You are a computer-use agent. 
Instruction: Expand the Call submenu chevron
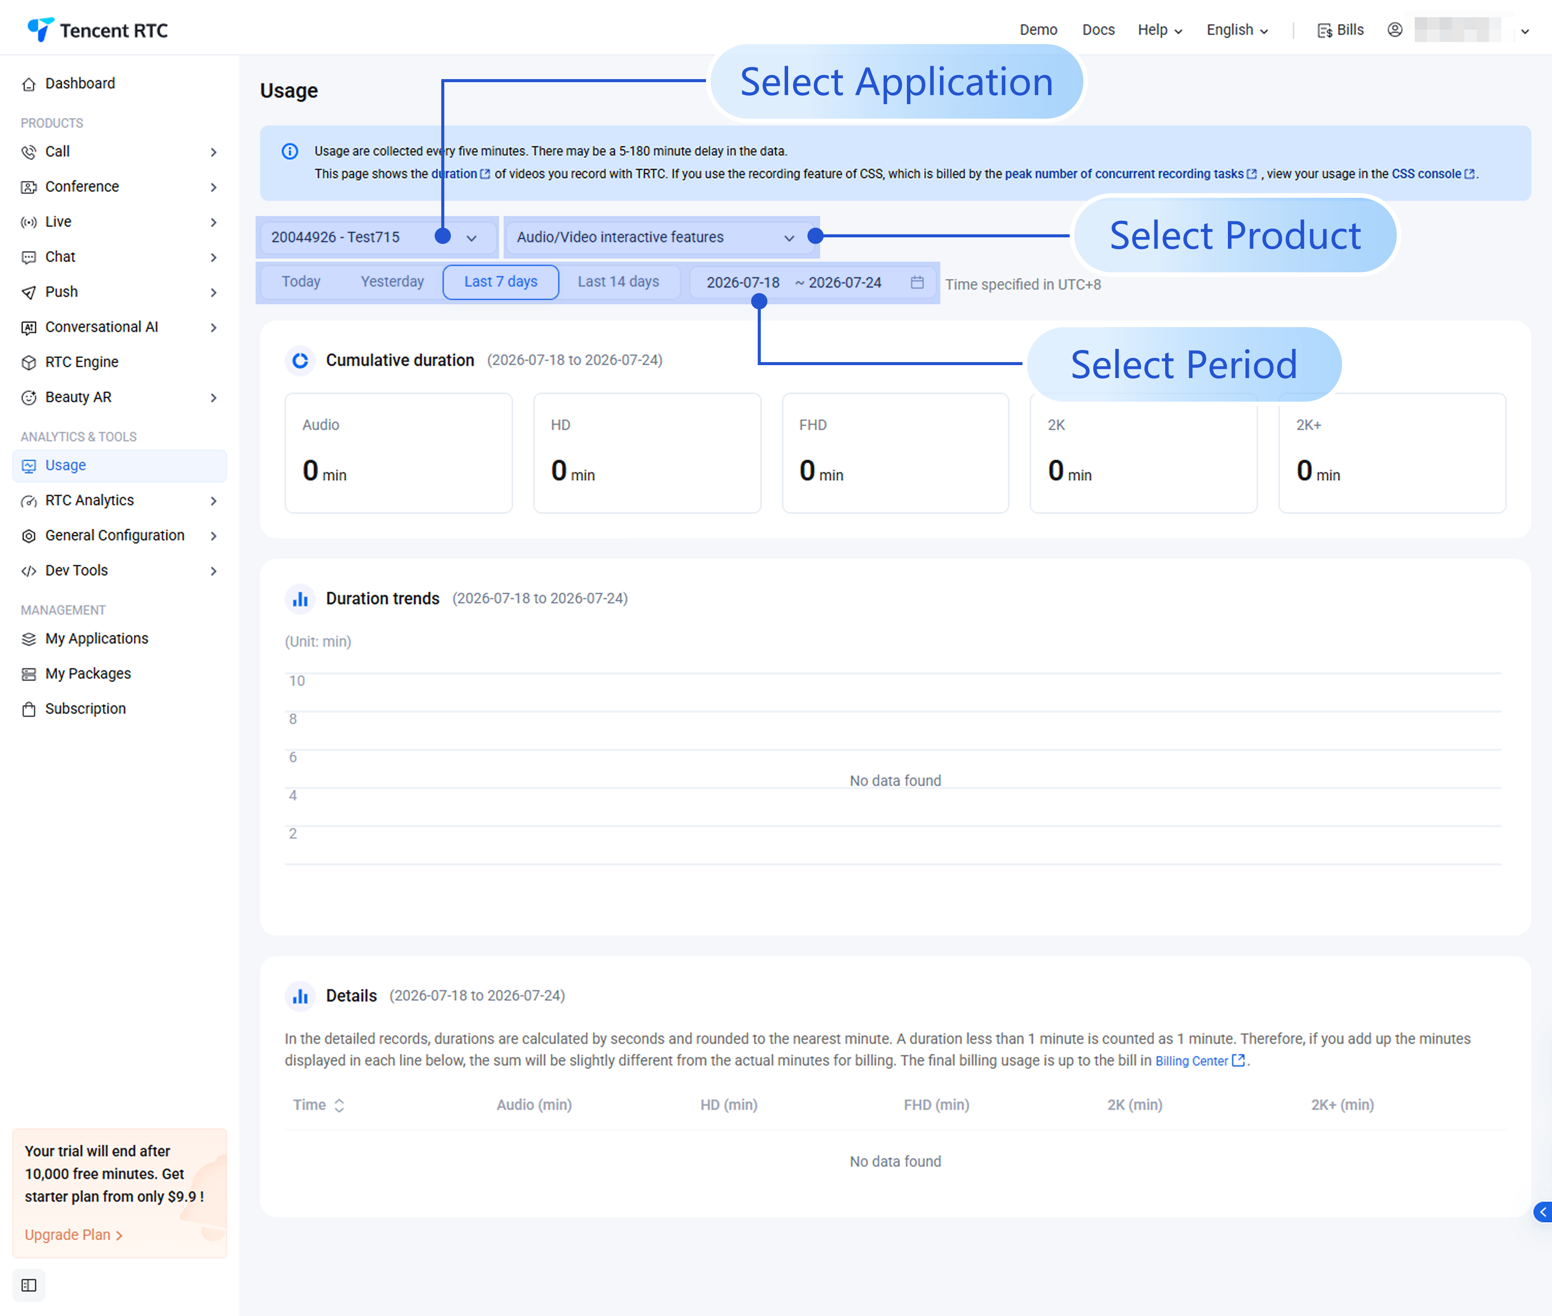pos(213,152)
